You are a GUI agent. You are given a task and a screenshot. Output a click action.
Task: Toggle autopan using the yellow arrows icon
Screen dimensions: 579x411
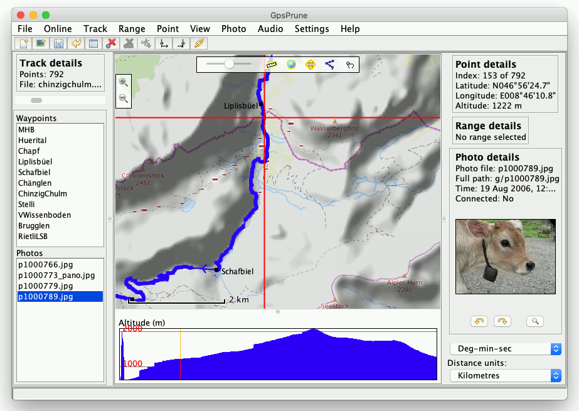click(310, 64)
